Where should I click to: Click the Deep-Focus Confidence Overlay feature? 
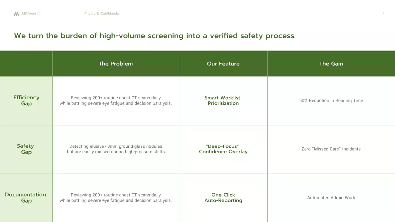(223, 149)
